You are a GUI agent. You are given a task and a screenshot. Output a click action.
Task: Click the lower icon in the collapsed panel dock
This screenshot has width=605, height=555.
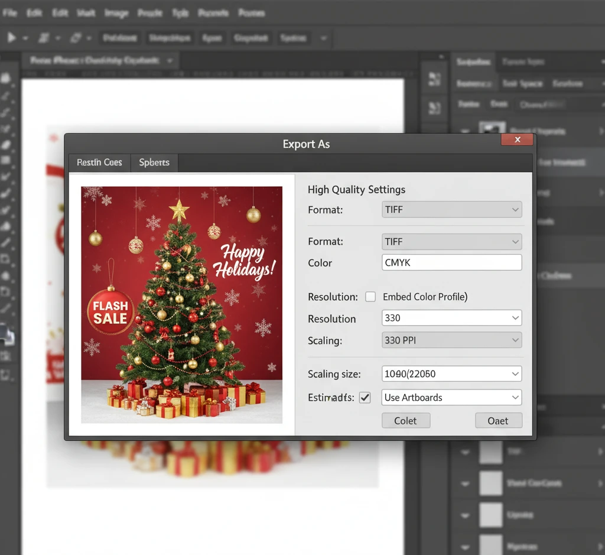pos(435,108)
